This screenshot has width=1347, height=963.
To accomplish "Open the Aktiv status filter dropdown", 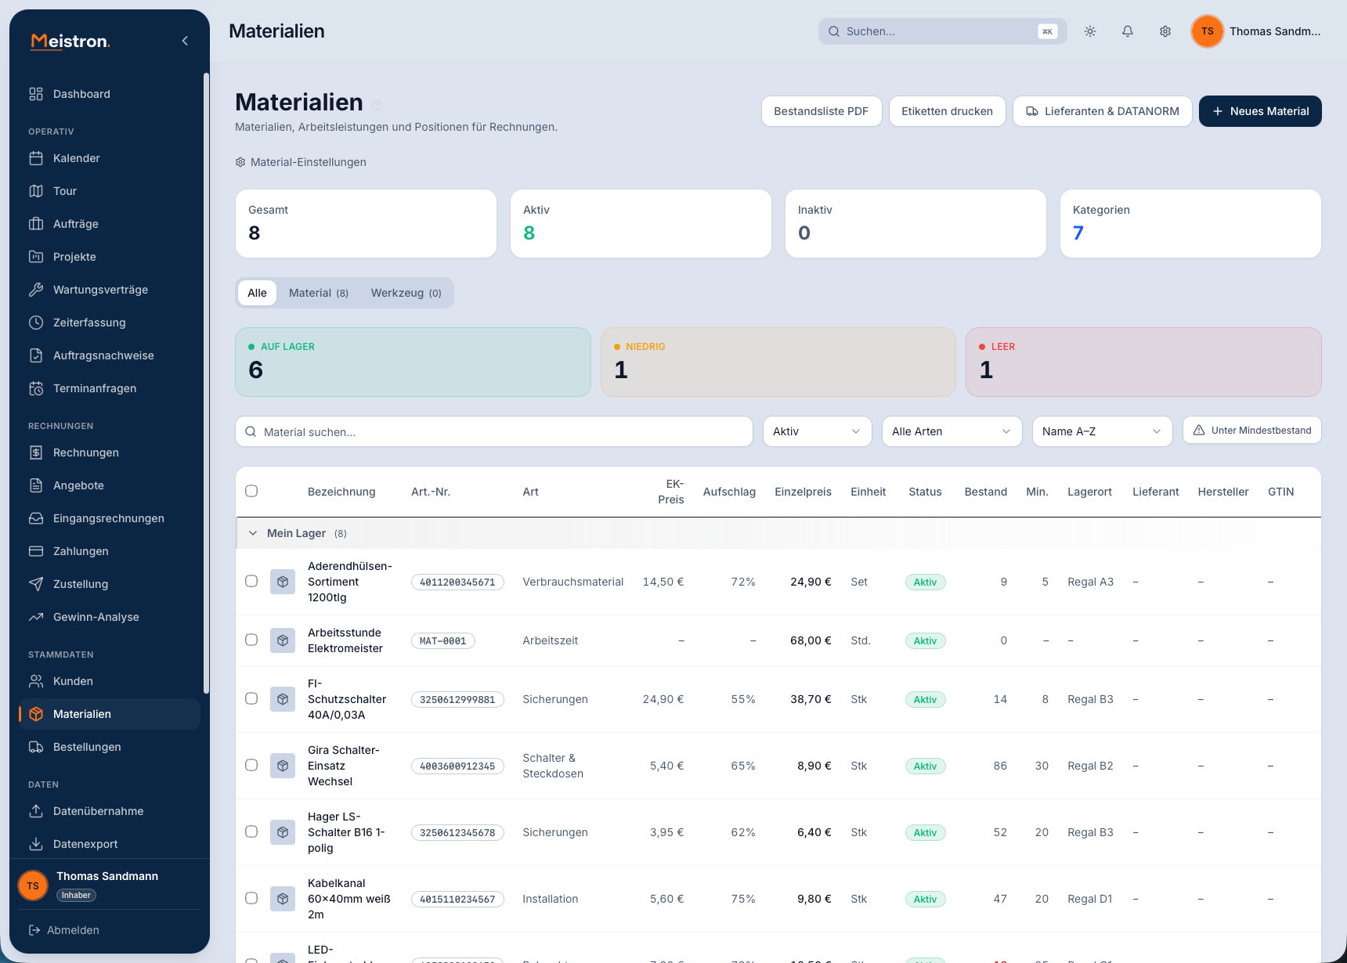I will tap(817, 431).
